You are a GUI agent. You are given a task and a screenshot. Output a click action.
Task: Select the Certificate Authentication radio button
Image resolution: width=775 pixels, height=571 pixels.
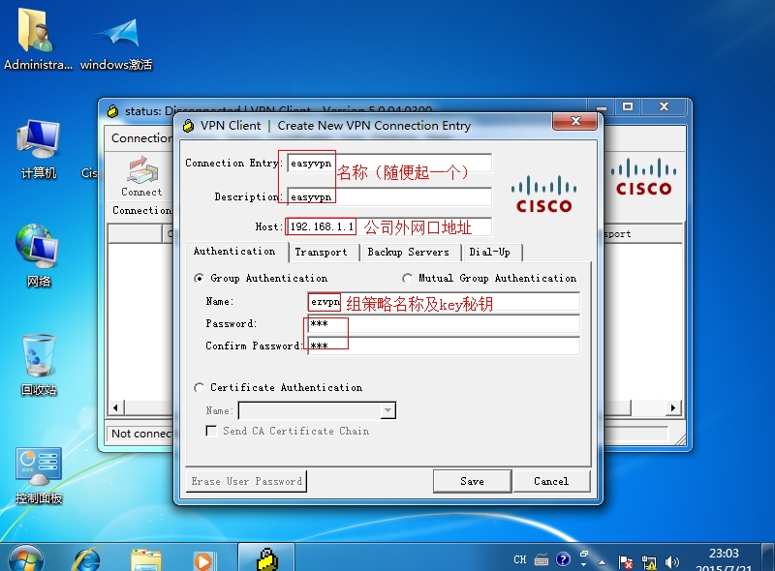coord(200,388)
